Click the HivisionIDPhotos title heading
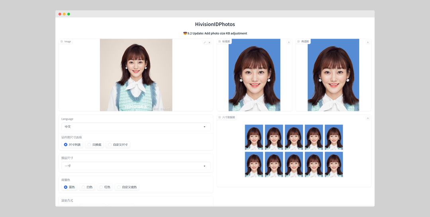 (215, 24)
